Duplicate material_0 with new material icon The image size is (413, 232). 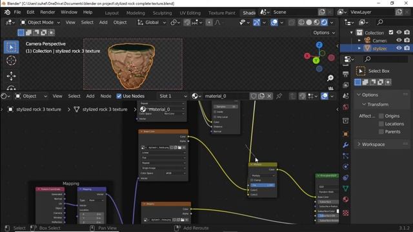click(x=261, y=96)
